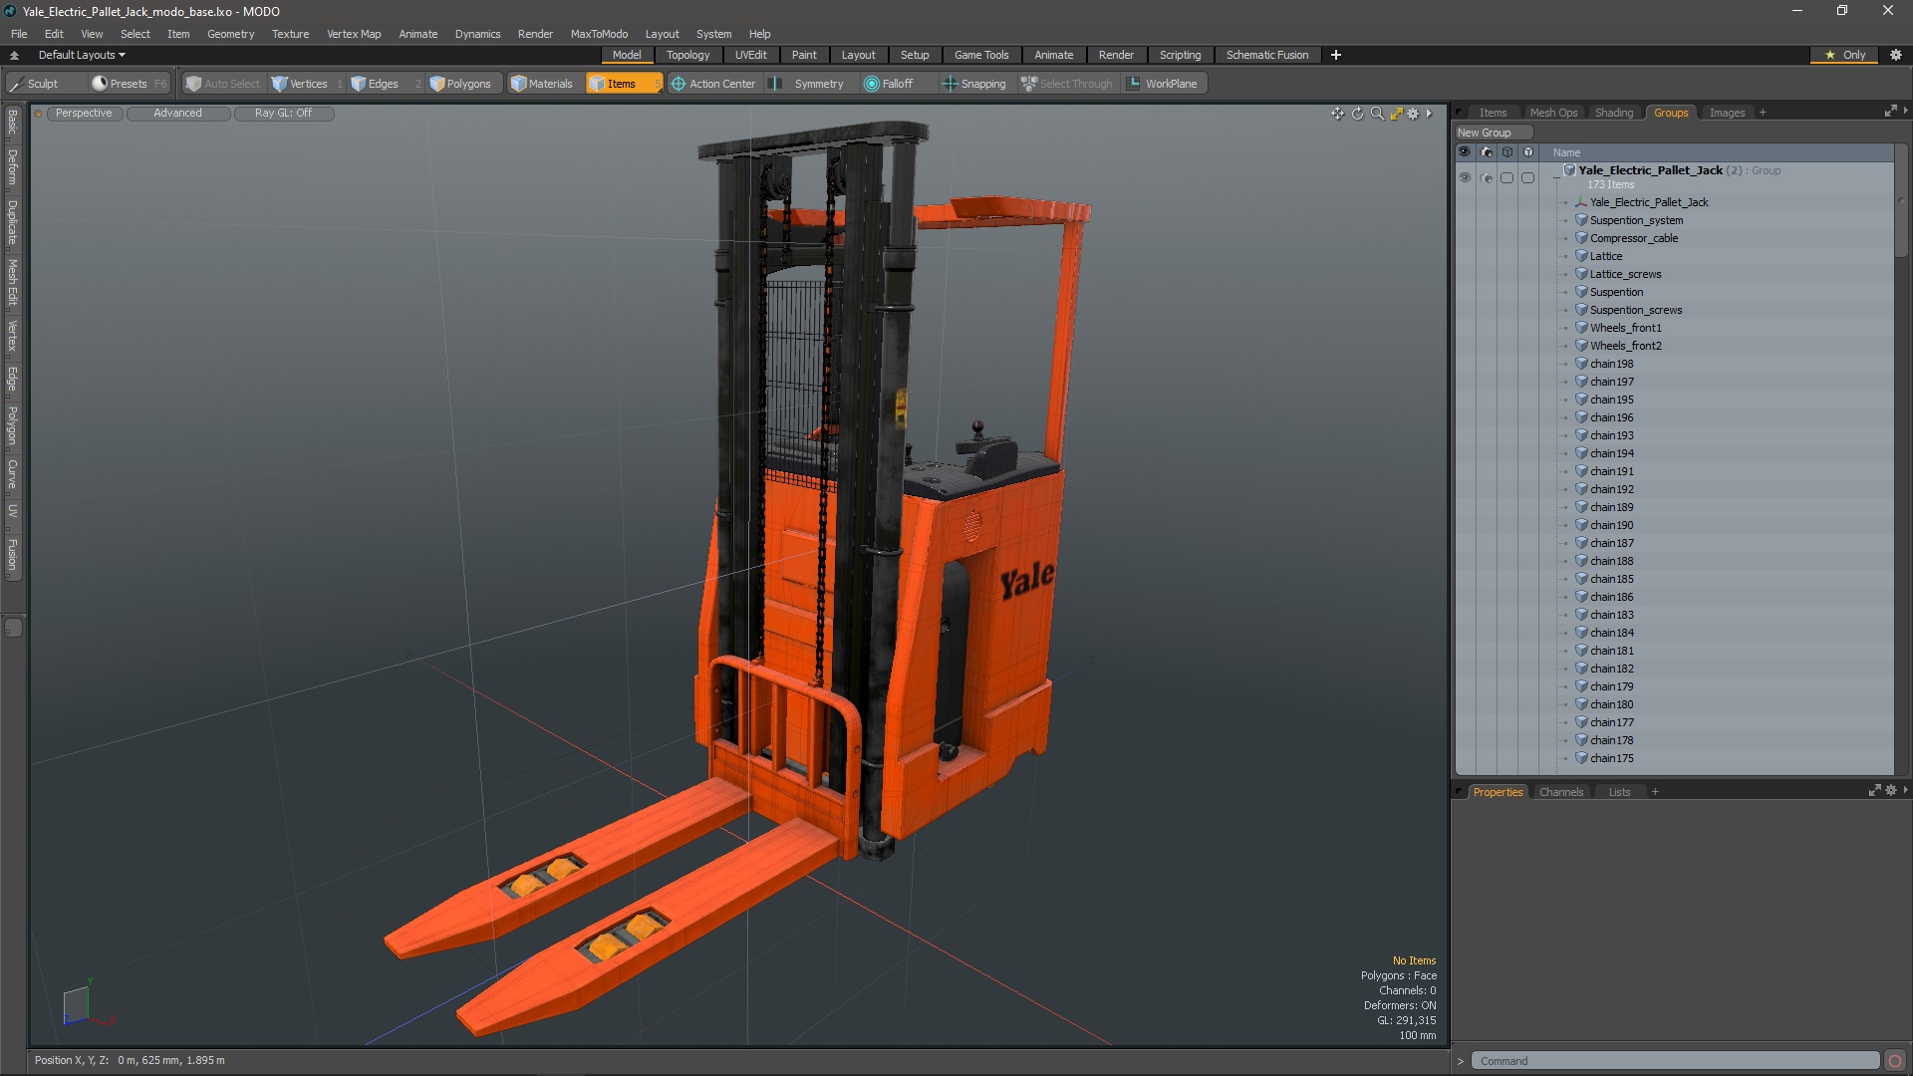Toggle Select Through mode
The width and height of the screenshot is (1913, 1076).
pos(1067,84)
